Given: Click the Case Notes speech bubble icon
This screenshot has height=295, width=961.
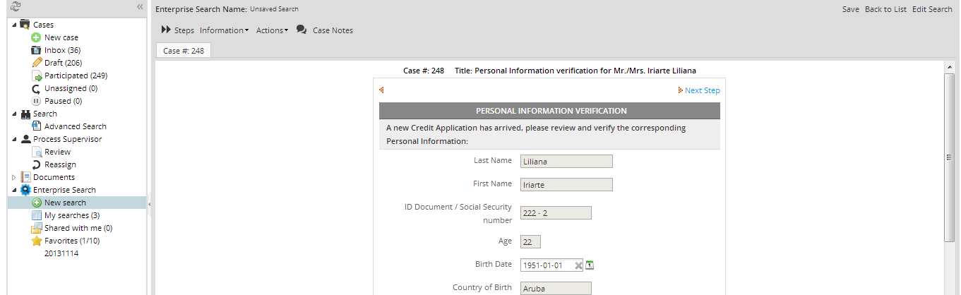Looking at the screenshot, I should (302, 30).
